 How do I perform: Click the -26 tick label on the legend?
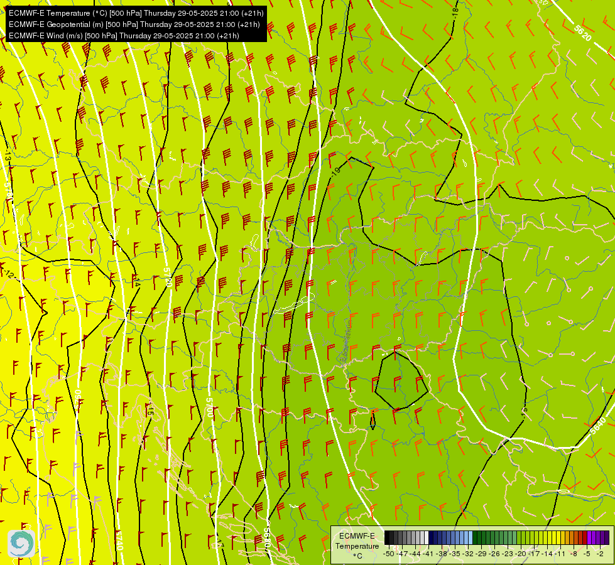click(494, 554)
